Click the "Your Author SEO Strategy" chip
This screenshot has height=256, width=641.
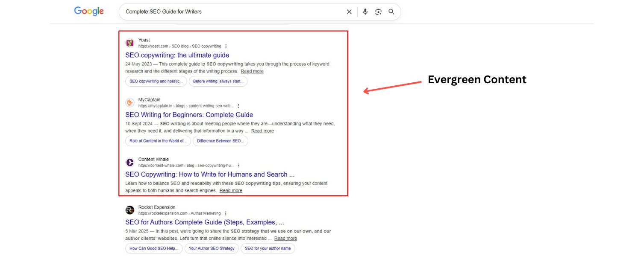click(212, 248)
